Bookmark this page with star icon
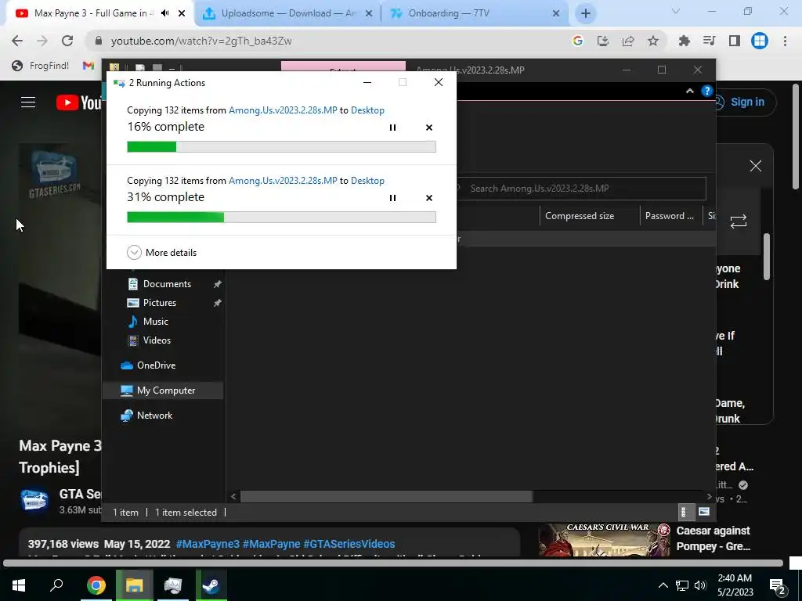Viewport: 802px width, 601px height. point(652,41)
